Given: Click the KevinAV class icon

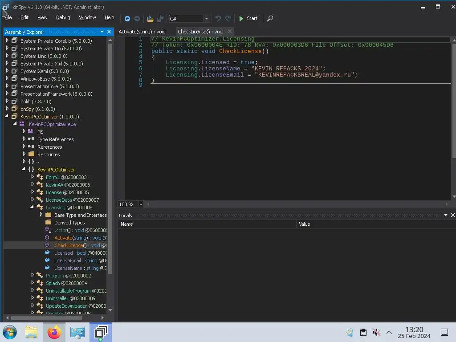Looking at the screenshot, I should [40, 184].
